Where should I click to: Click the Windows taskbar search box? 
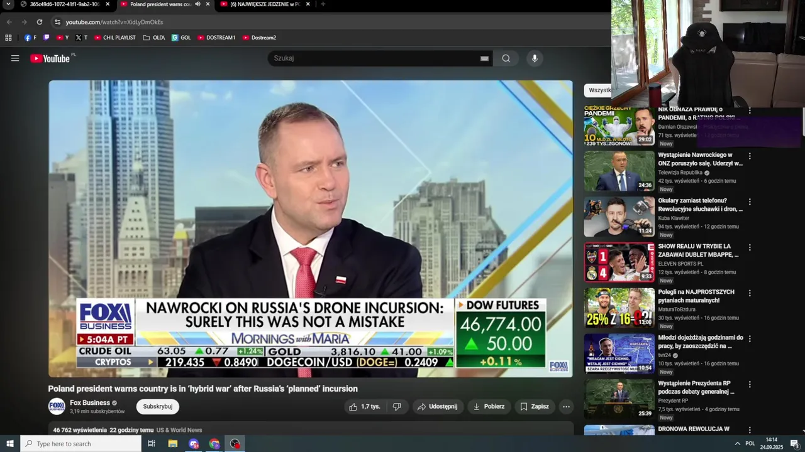coord(81,444)
